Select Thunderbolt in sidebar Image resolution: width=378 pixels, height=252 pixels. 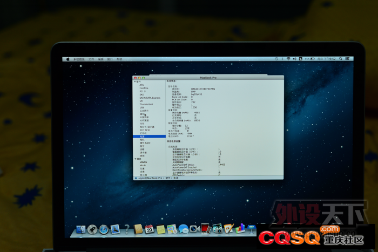(146, 104)
